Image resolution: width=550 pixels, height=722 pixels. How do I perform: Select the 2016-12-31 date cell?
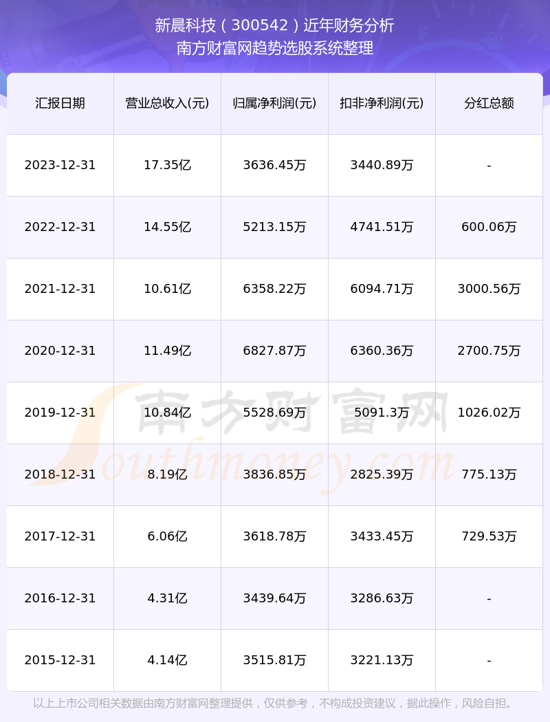coord(60,599)
